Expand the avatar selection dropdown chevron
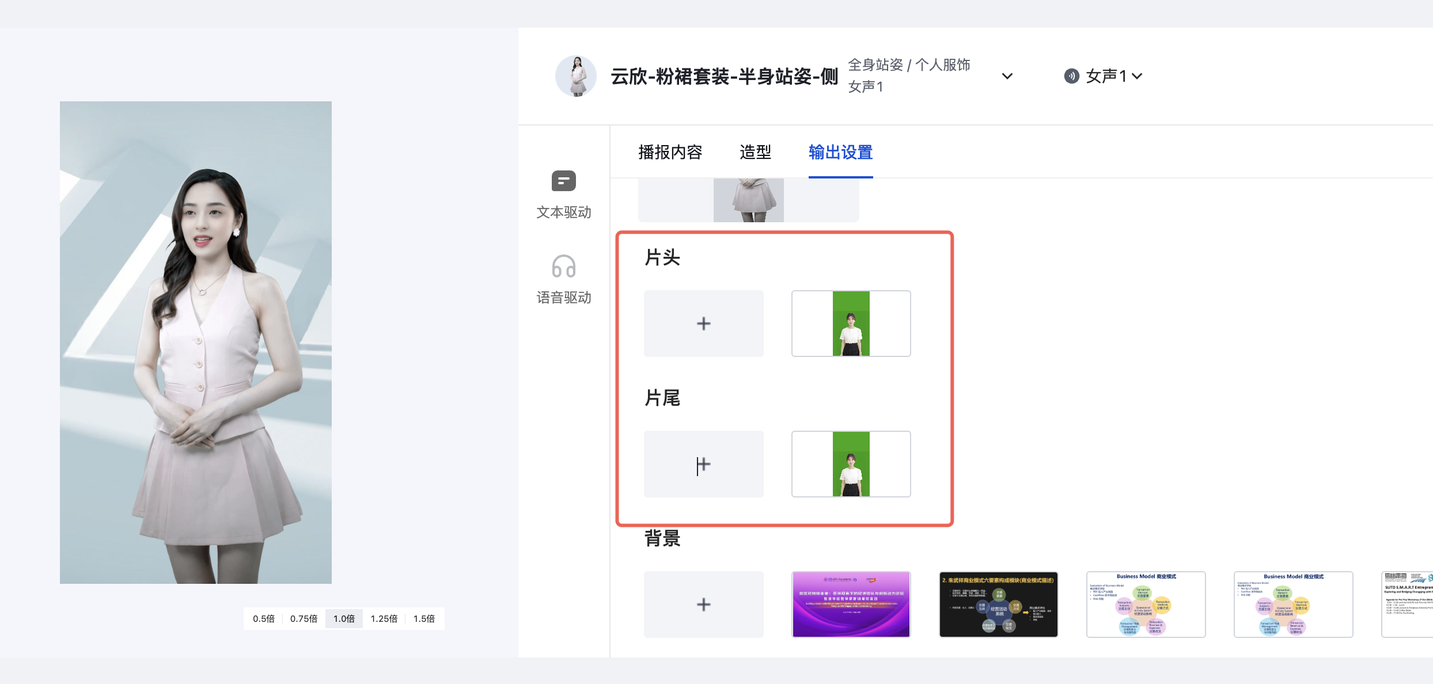The height and width of the screenshot is (684, 1433). point(1007,76)
